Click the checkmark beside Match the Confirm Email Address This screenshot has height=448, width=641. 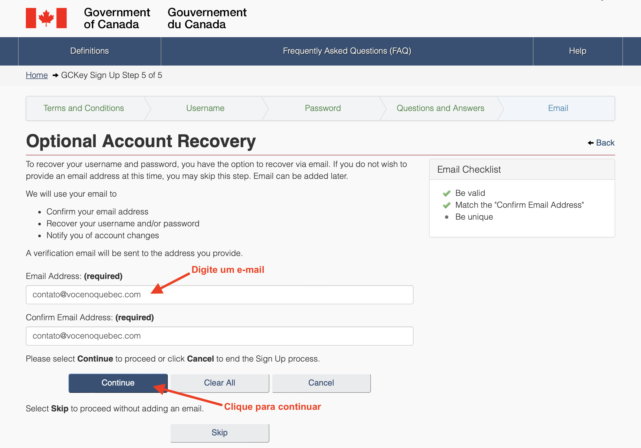pos(446,205)
